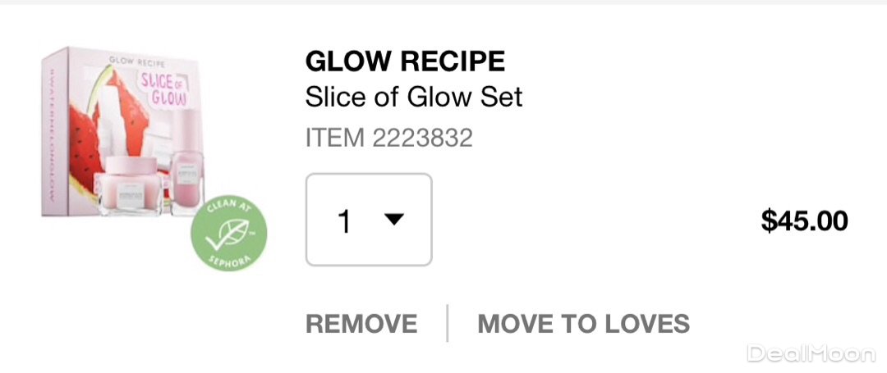This screenshot has height=373, width=887.
Task: Click the ITEM 2223832 number text
Action: (388, 138)
